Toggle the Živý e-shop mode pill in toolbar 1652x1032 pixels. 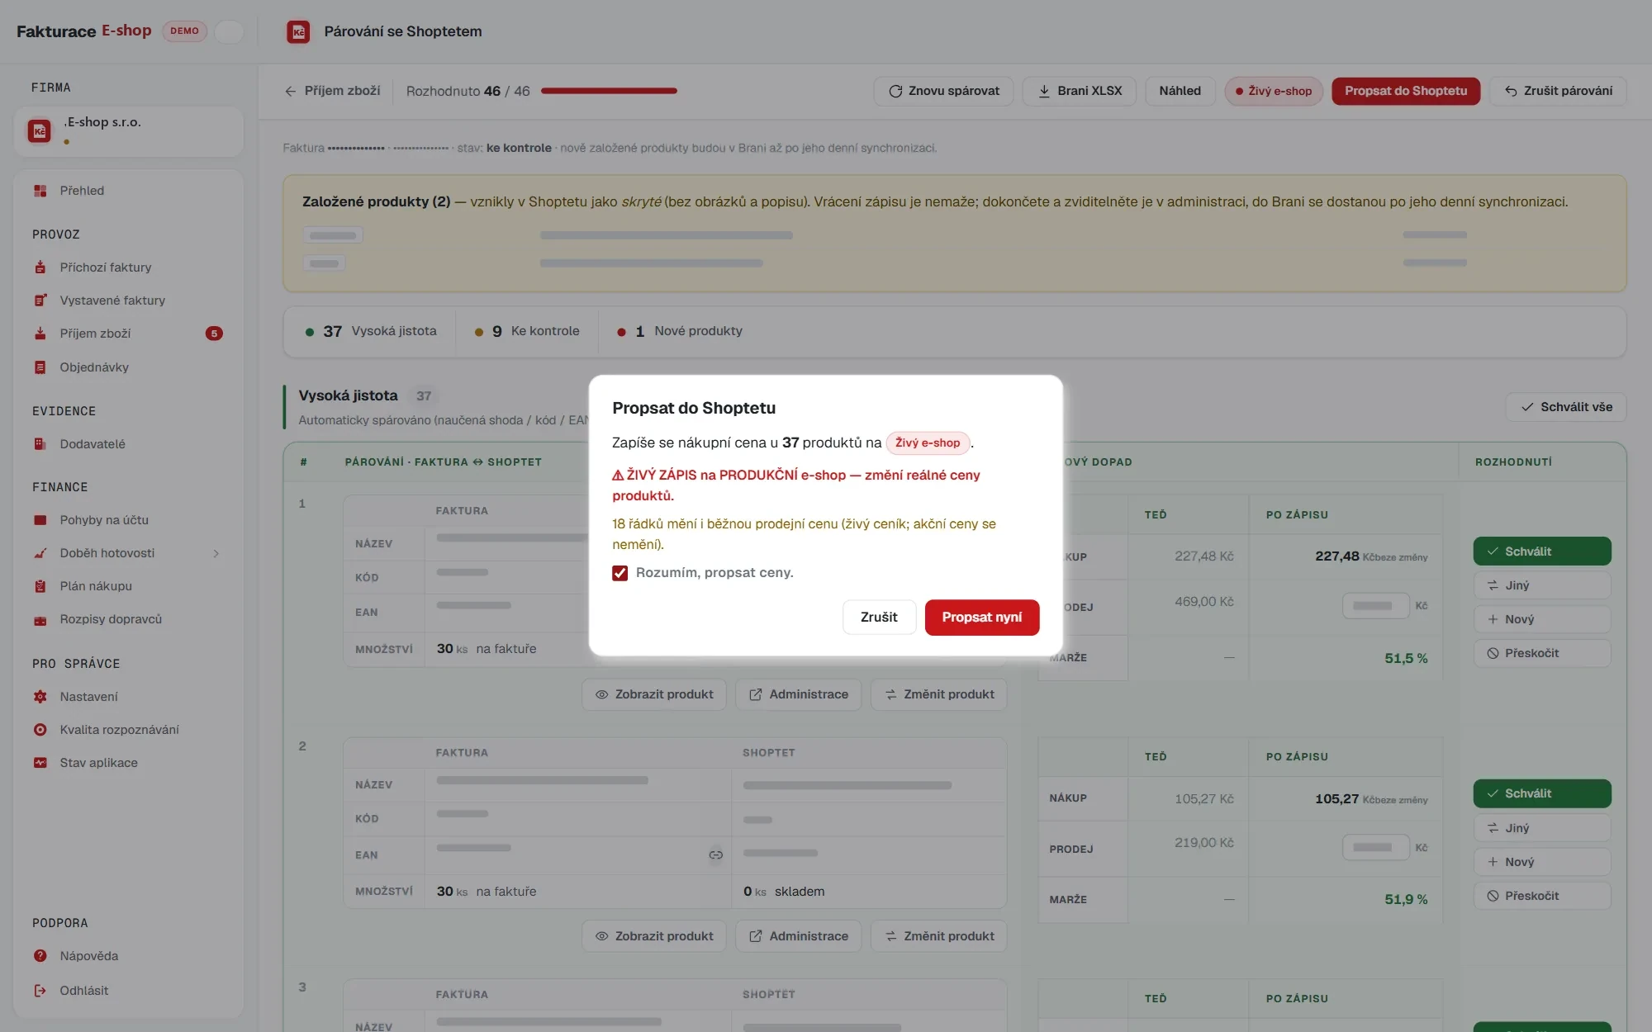coord(1274,91)
